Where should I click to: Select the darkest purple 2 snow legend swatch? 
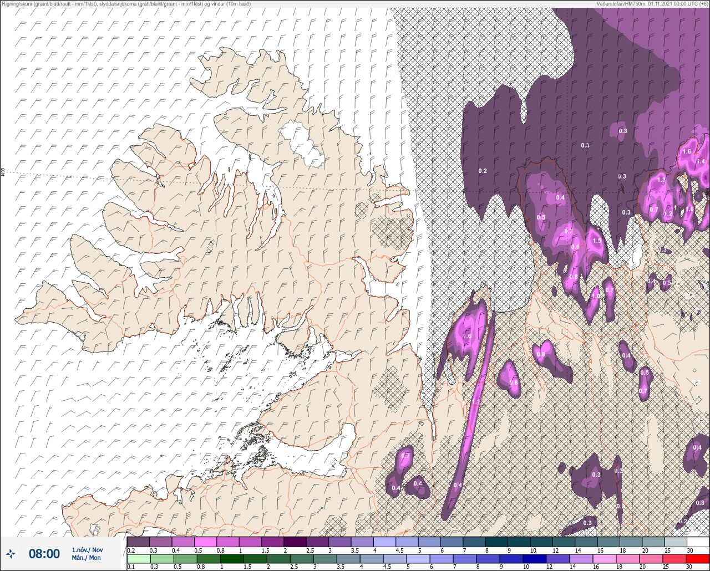tap(295, 542)
